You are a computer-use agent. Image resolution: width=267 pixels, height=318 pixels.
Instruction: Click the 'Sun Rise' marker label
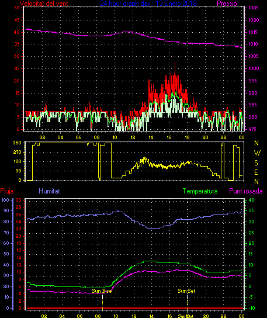pyautogui.click(x=102, y=291)
